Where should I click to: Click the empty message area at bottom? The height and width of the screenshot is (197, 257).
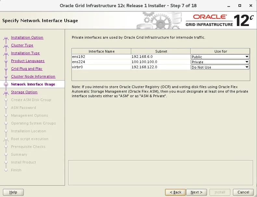161,173
